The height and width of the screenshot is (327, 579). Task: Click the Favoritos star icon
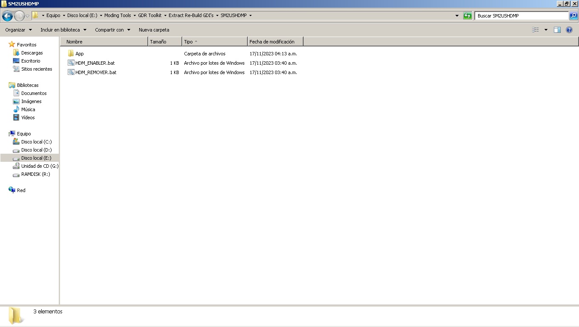(x=12, y=44)
